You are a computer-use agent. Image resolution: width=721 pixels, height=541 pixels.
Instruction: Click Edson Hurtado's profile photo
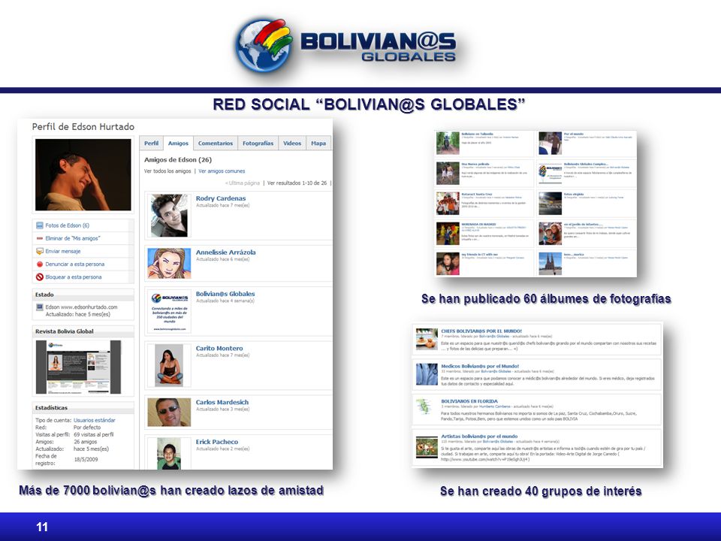[x=83, y=175]
